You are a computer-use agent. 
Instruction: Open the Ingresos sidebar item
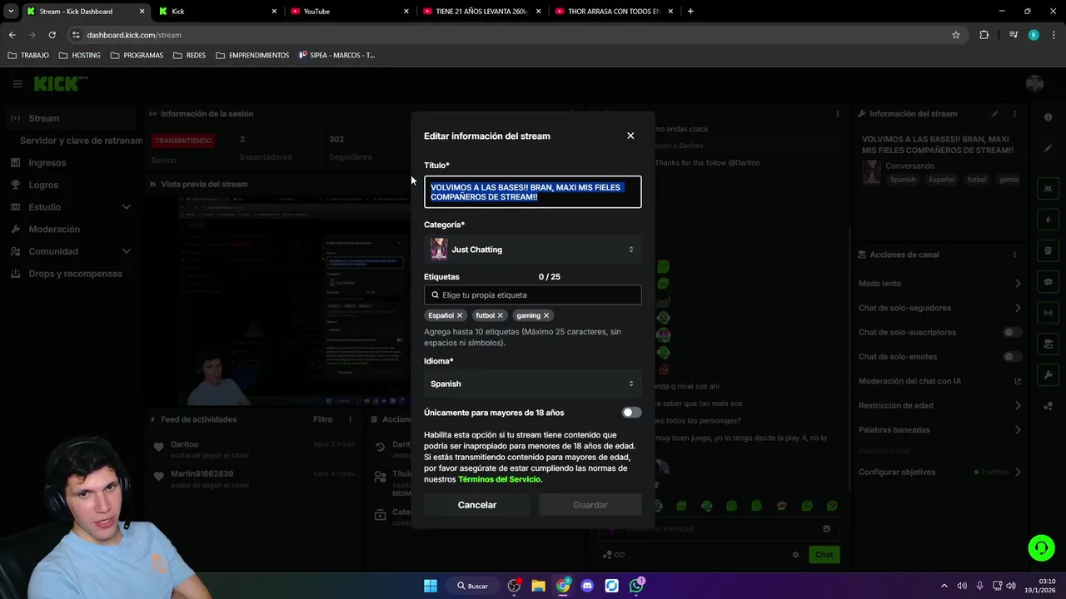47,163
